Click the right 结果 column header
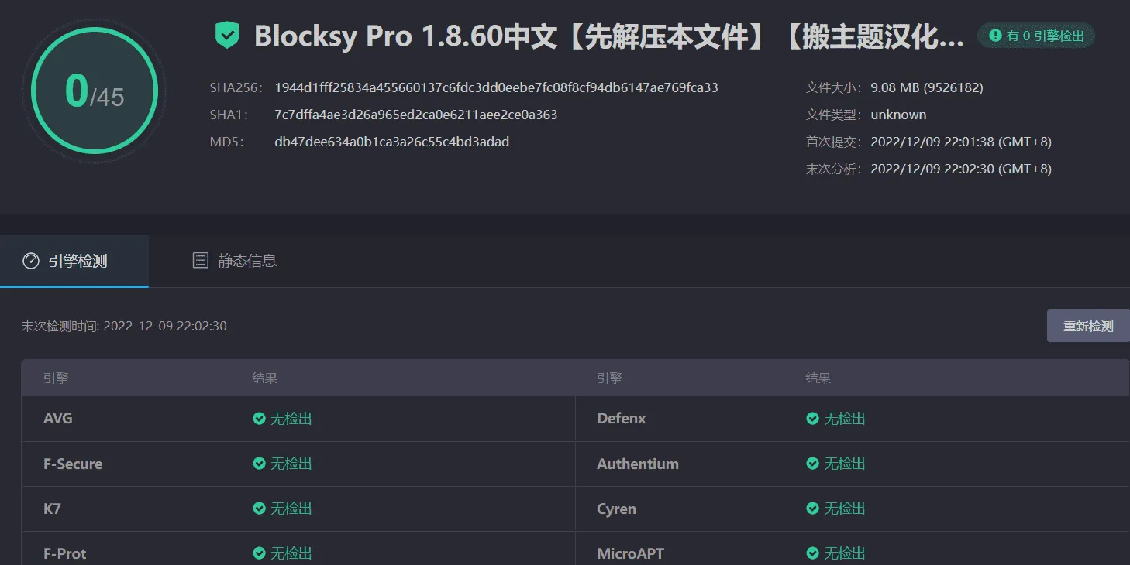 (818, 378)
